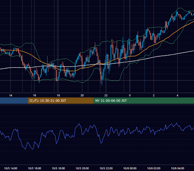Viewport: 194px width, 171px height.
Task: Click the 10/6 04:00 timestamp on oscillator axis
Action: click(177, 168)
